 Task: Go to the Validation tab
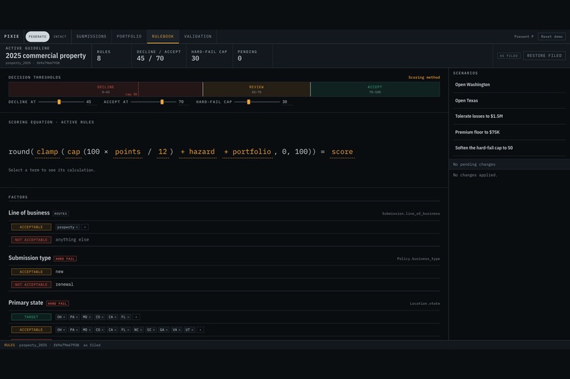pyautogui.click(x=198, y=37)
